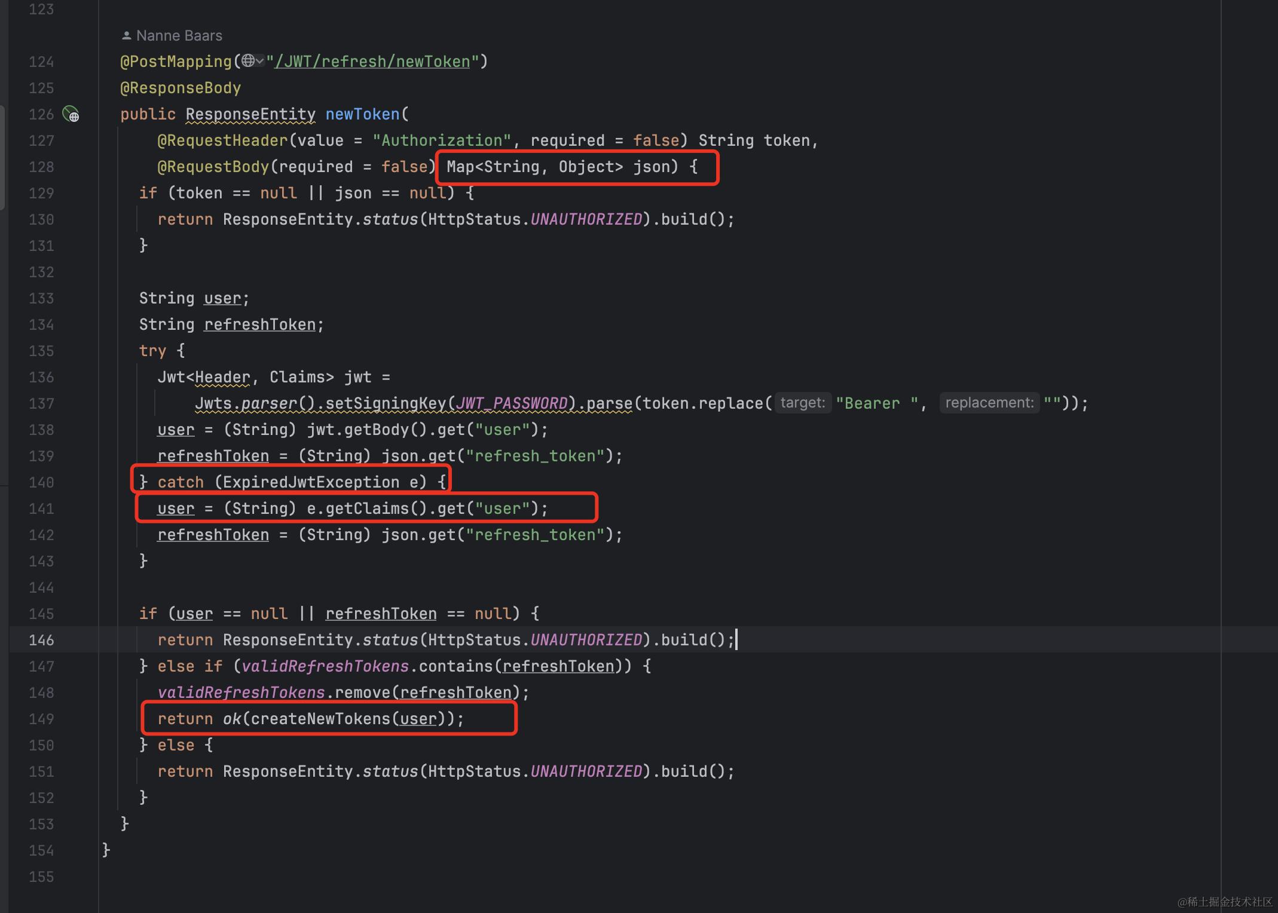Click the globe URL icon in @PostMapping
Image resolution: width=1278 pixels, height=913 pixels.
tap(248, 61)
